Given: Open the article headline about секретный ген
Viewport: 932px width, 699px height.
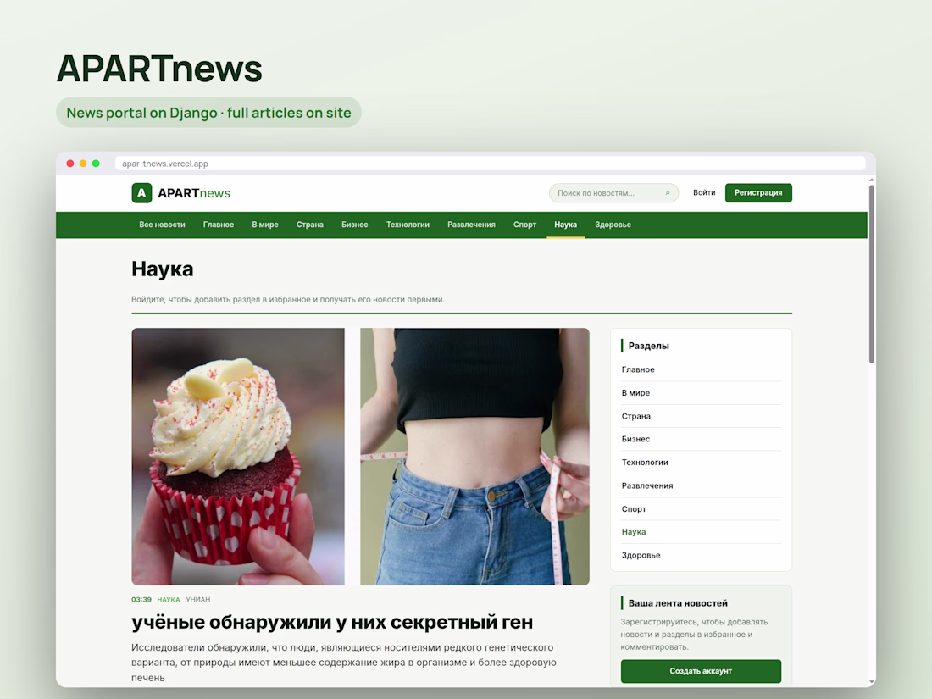Looking at the screenshot, I should coord(332,622).
